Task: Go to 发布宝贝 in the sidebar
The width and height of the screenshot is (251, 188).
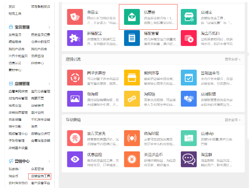Action: 15,35
